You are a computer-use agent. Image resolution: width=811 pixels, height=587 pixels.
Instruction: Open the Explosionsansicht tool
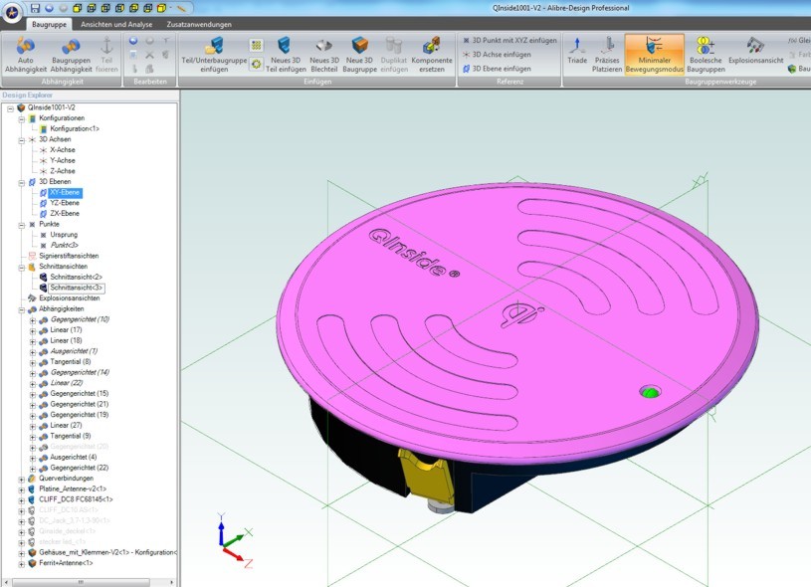click(x=755, y=51)
